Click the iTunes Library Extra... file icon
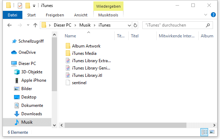 (x=68, y=61)
